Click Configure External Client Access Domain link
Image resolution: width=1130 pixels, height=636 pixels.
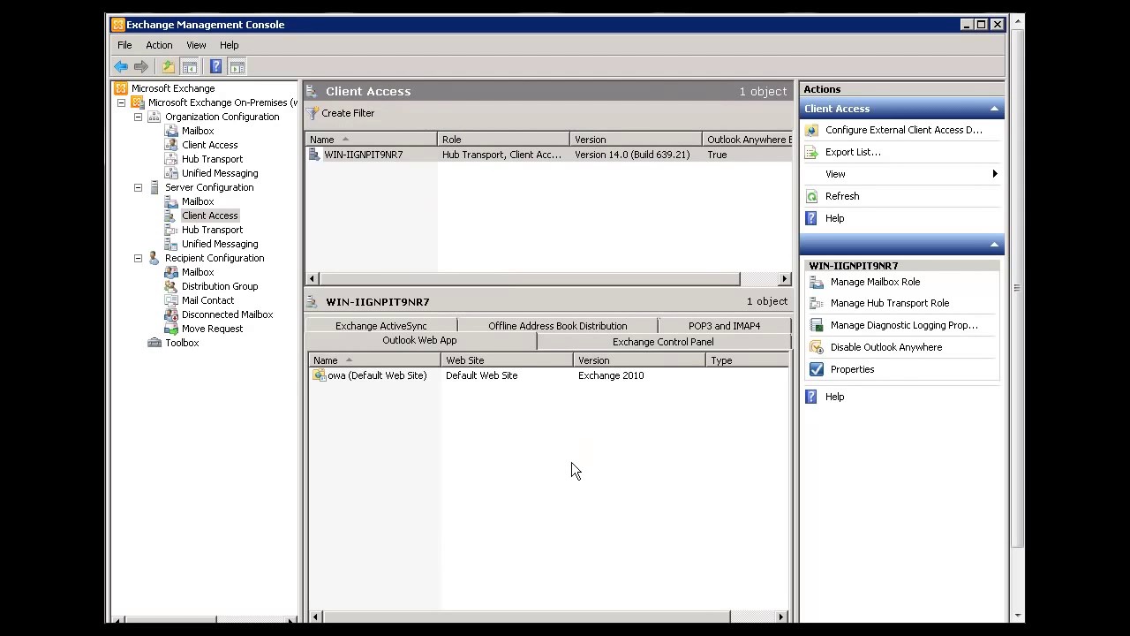pos(903,130)
